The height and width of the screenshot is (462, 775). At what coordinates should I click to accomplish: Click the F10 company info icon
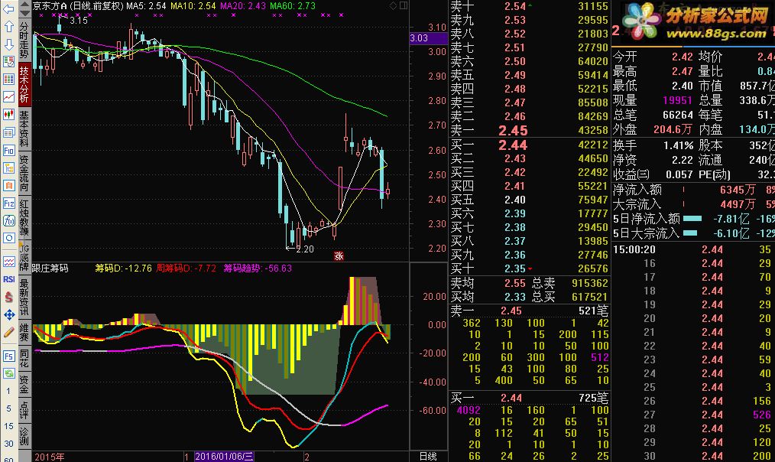(8, 151)
